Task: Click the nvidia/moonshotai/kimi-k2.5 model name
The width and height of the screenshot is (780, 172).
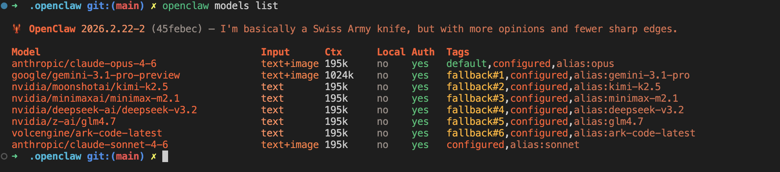Action: tap(90, 87)
